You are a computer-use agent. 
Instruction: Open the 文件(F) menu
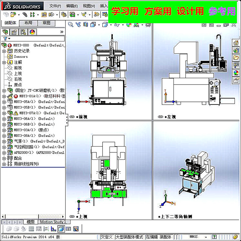click(x=55, y=6)
